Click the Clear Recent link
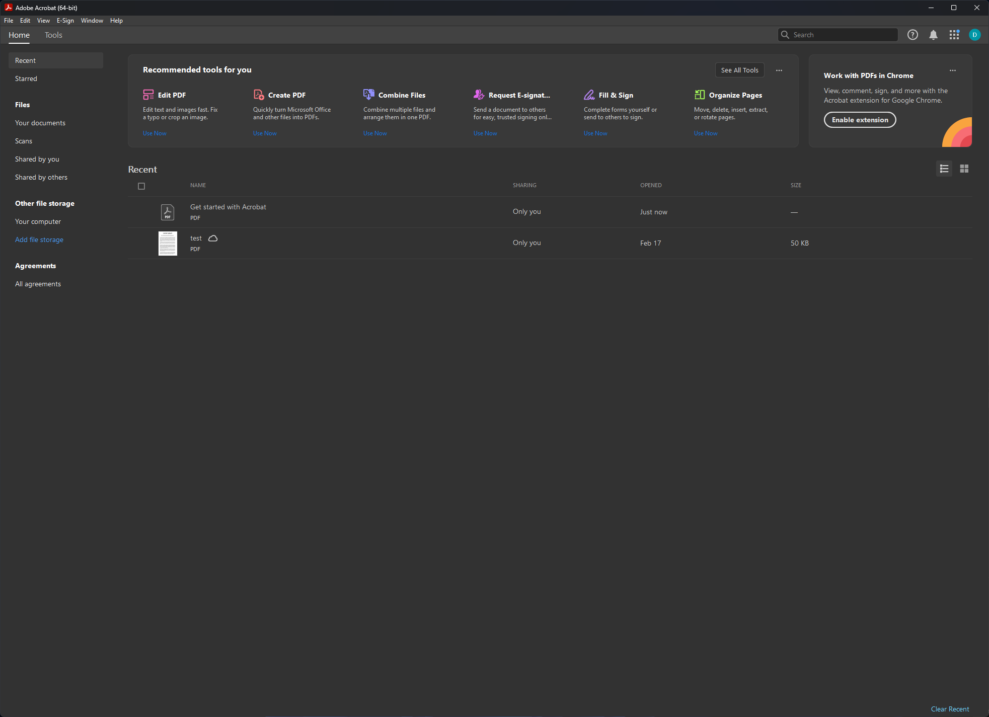 click(x=950, y=709)
